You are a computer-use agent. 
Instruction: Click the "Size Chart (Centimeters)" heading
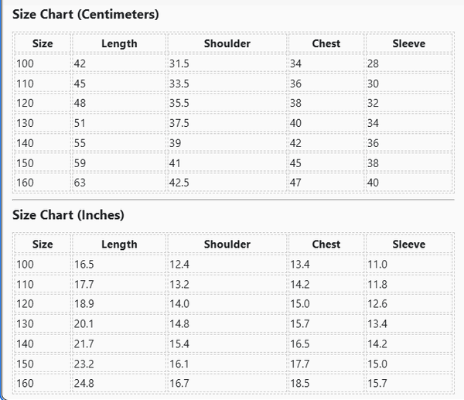(x=86, y=15)
